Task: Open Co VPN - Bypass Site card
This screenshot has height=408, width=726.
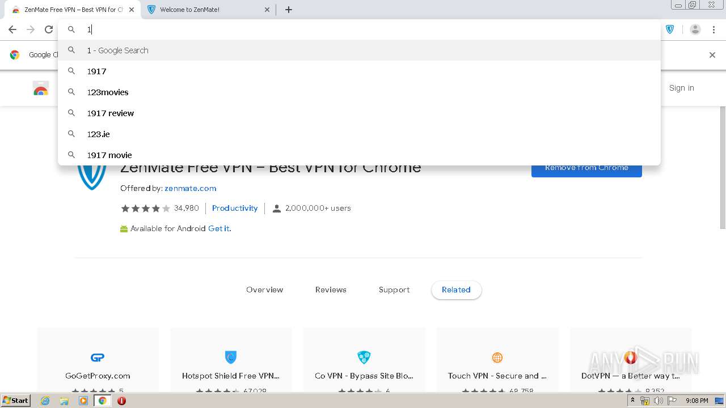Action: 364,360
